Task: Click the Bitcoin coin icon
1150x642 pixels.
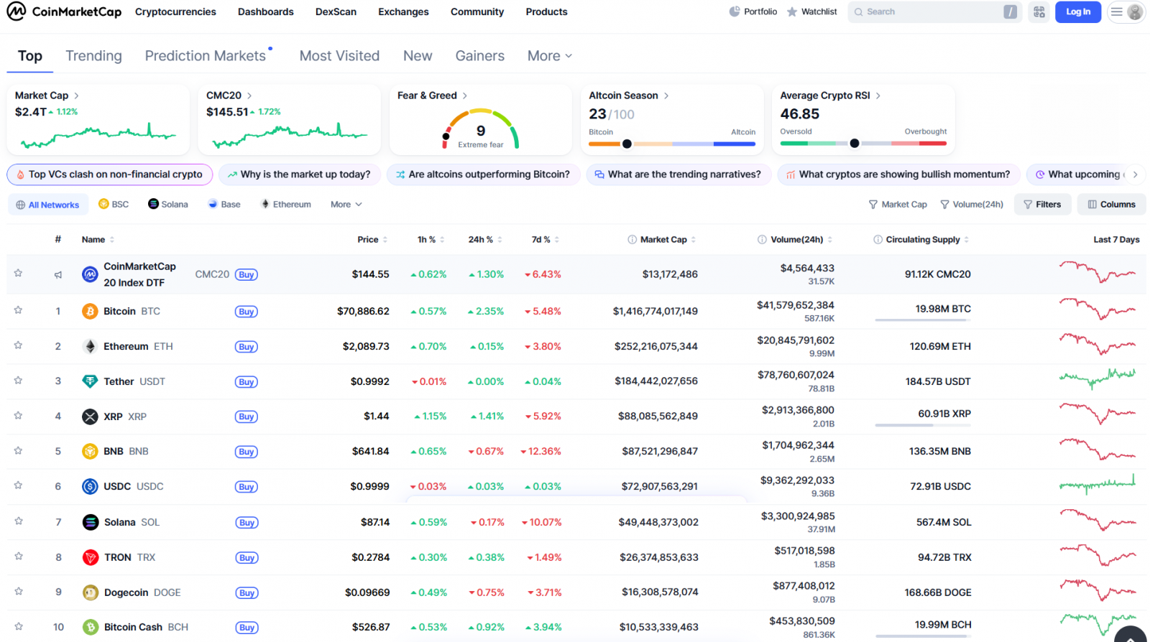Action: [x=90, y=312]
